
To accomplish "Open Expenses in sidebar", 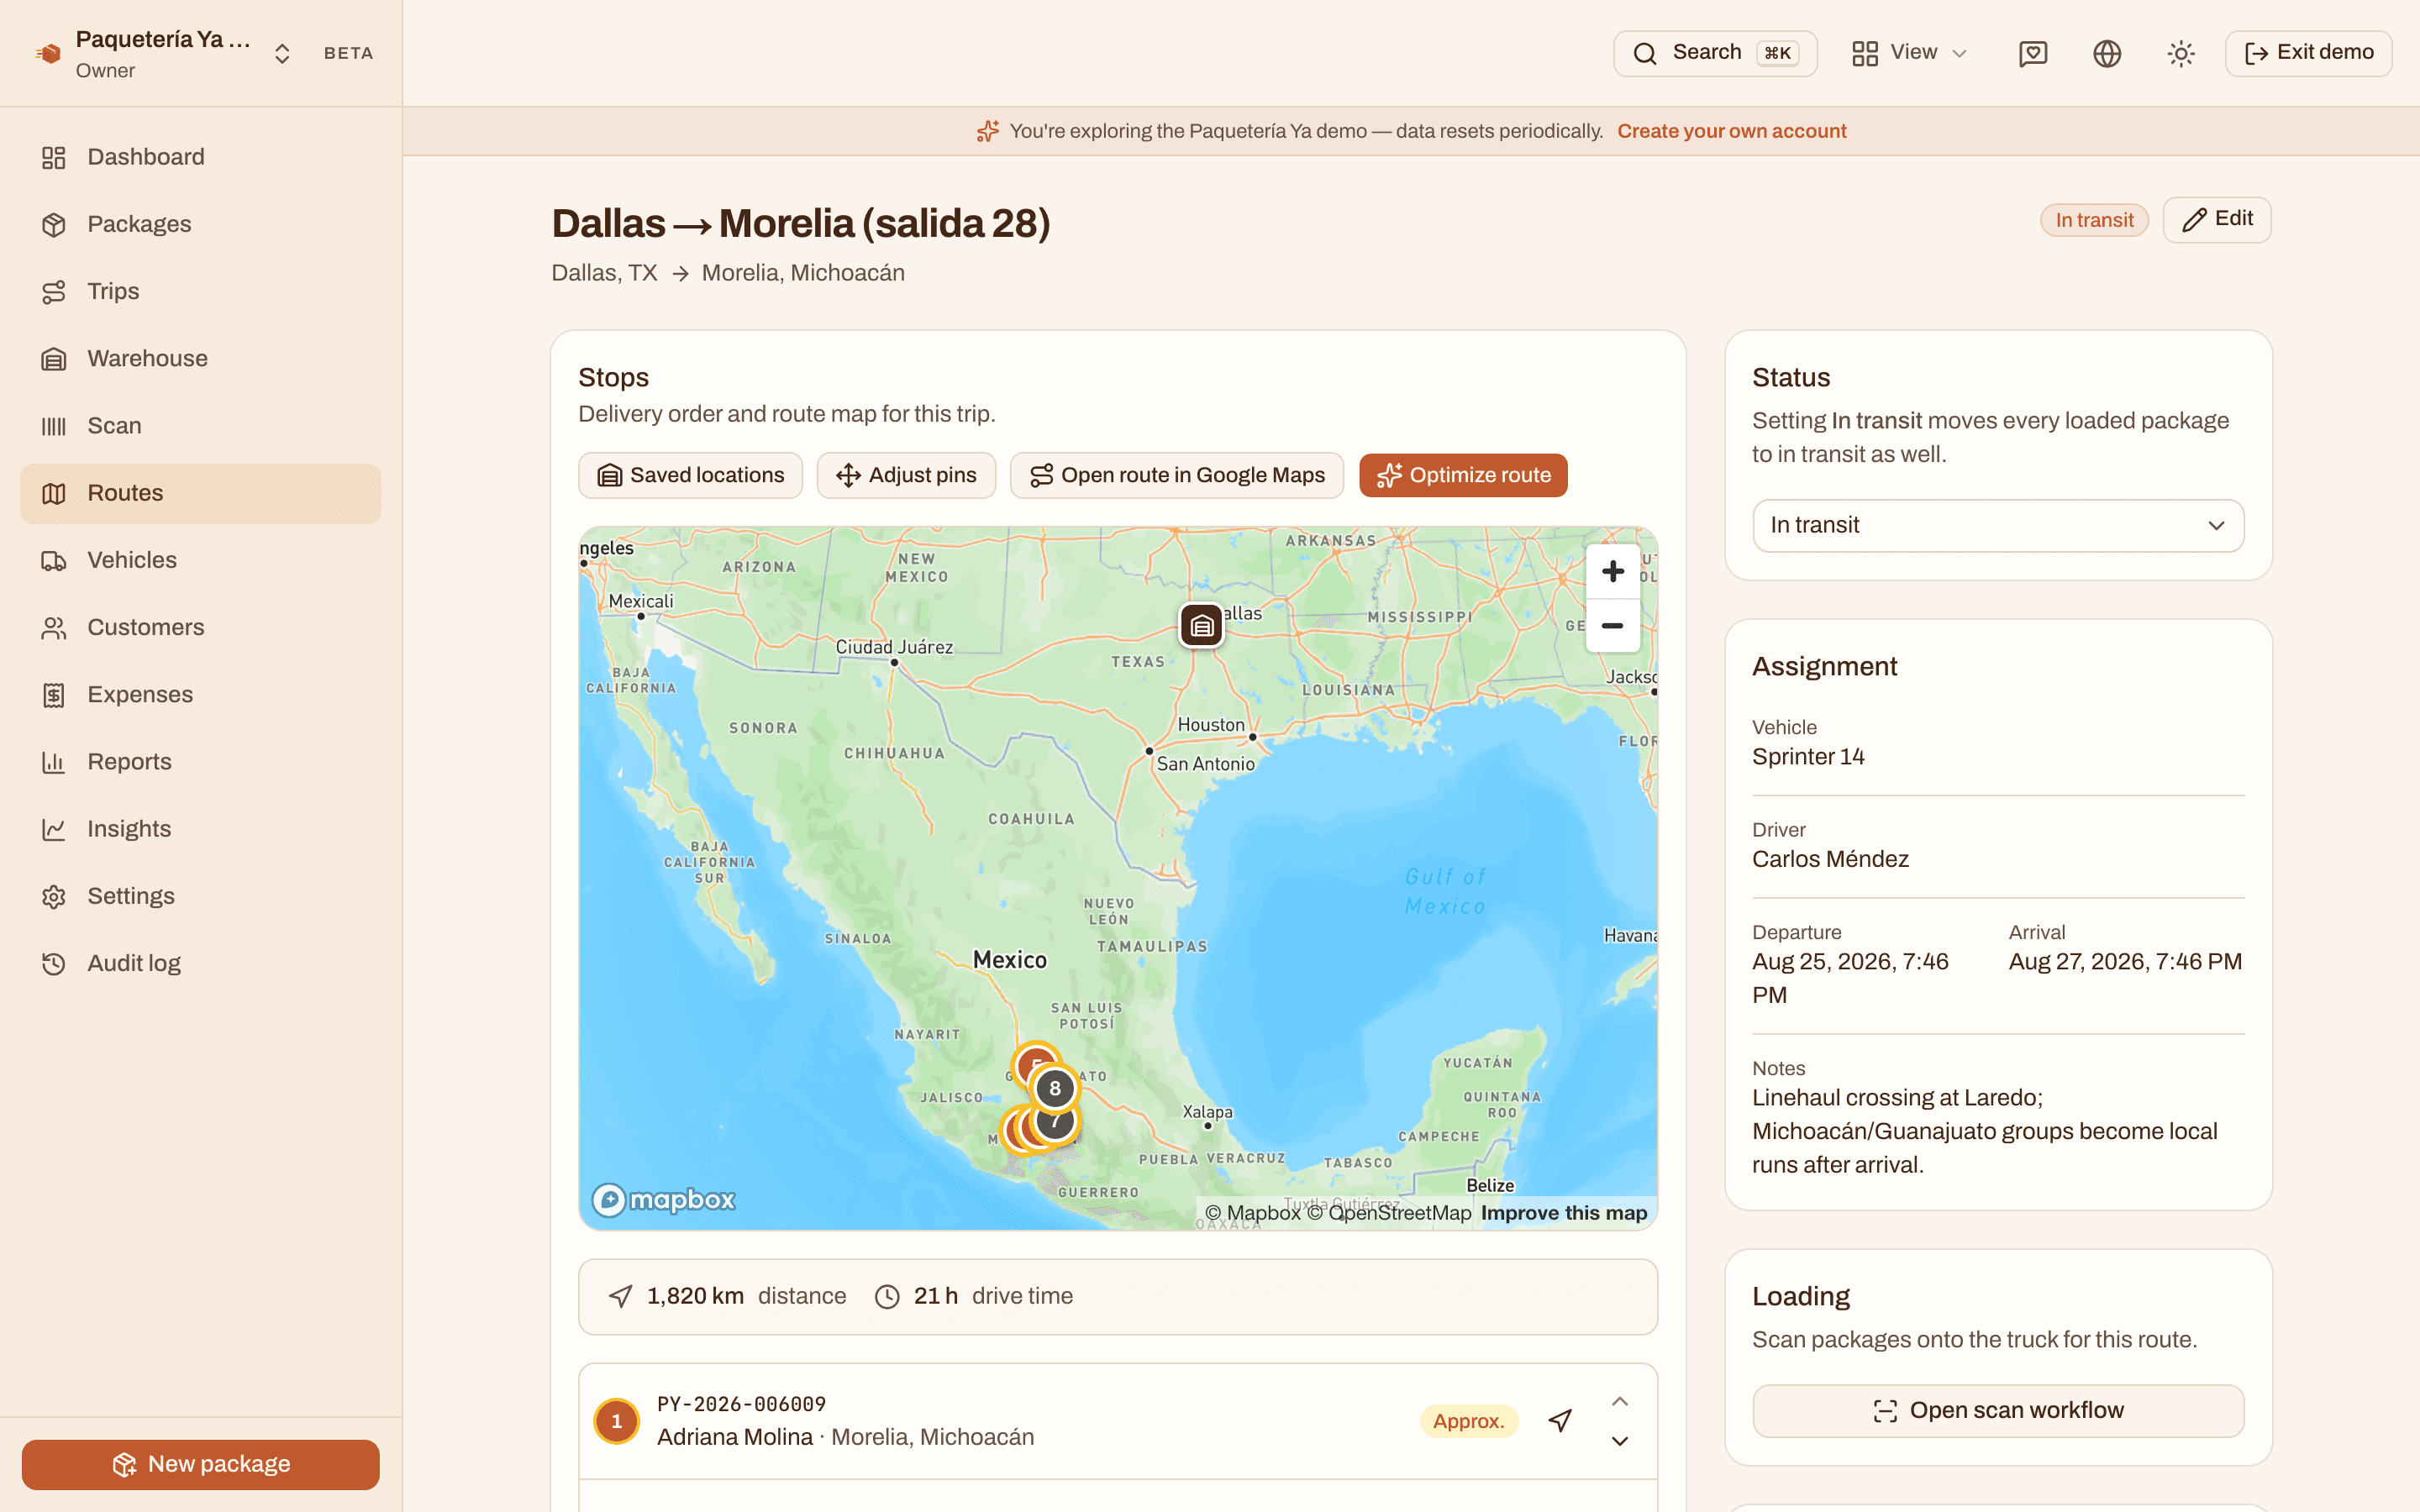I will point(200,694).
